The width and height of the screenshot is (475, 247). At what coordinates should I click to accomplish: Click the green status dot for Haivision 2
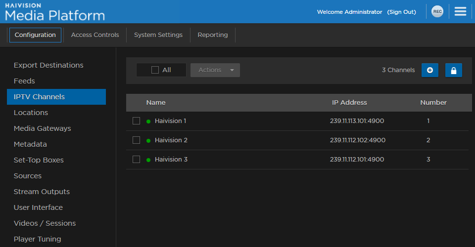148,140
